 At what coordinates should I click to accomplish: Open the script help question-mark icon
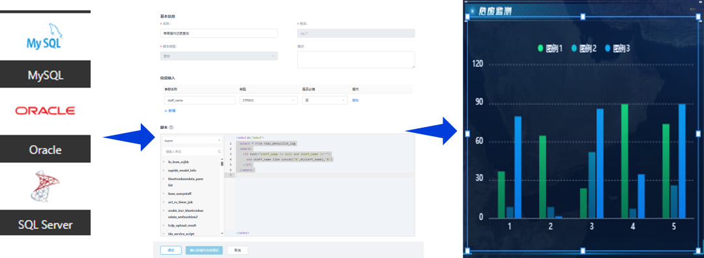click(x=171, y=128)
